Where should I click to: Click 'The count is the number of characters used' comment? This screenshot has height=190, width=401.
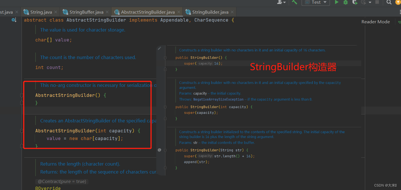coord(88,57)
